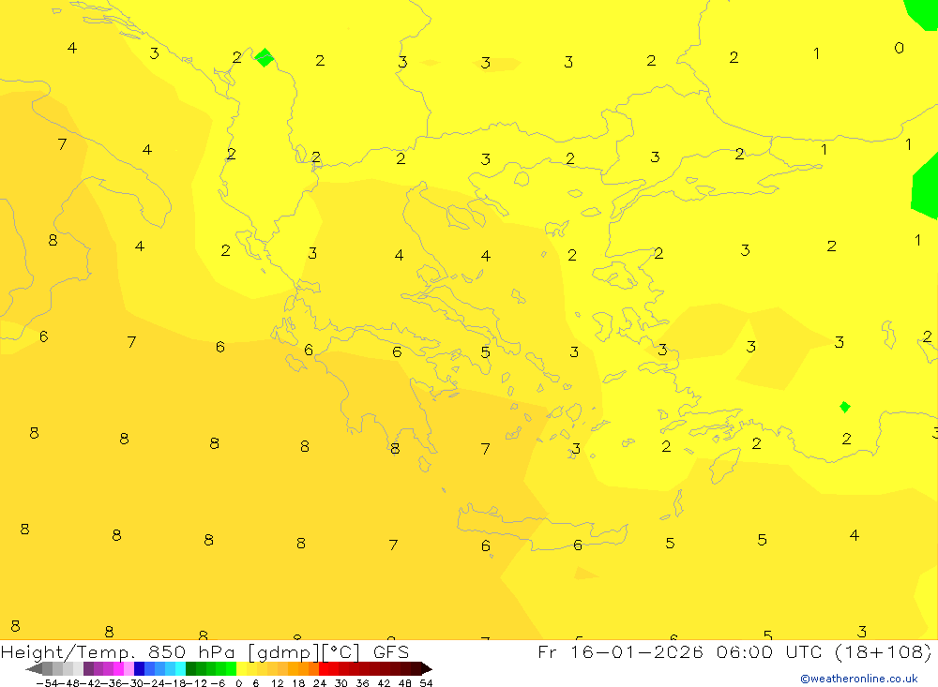Select the dark blue legend swatch
Screen dimensions: 938x687
[x=139, y=669]
